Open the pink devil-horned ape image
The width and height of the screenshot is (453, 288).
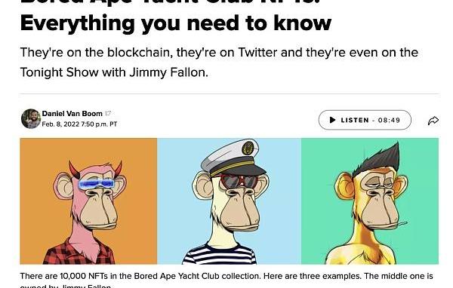pyautogui.click(x=88, y=201)
